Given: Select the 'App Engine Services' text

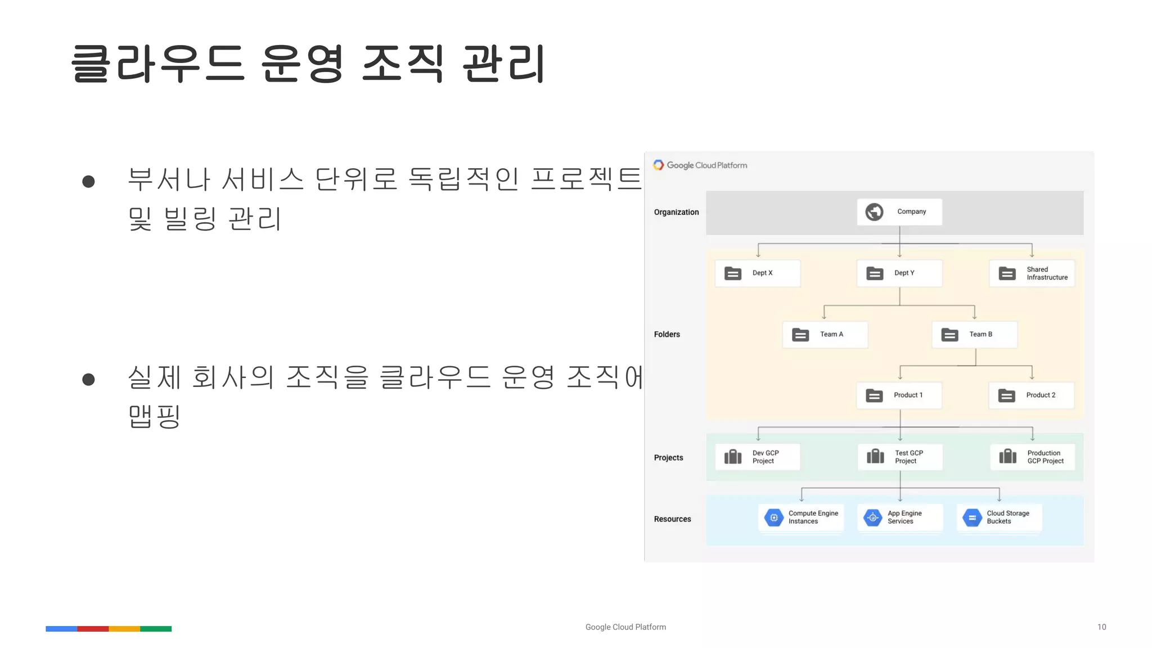Looking at the screenshot, I should pos(904,517).
